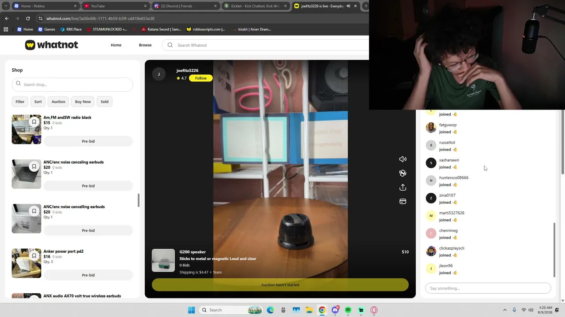Mute the tab via speaker icon

tap(348, 6)
